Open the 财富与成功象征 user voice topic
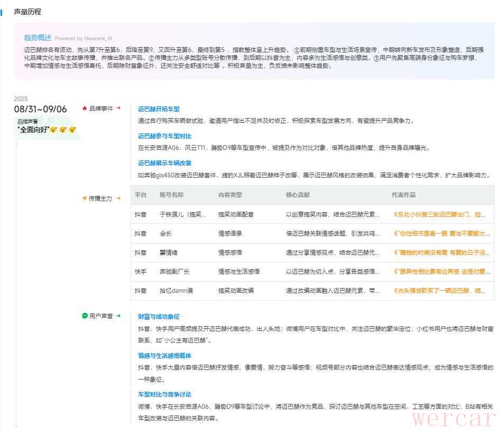This screenshot has height=433, width=503. [x=159, y=317]
